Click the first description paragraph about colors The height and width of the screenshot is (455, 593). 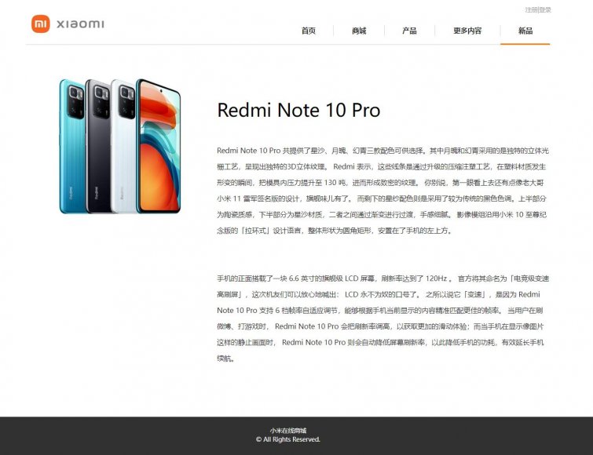(x=383, y=191)
